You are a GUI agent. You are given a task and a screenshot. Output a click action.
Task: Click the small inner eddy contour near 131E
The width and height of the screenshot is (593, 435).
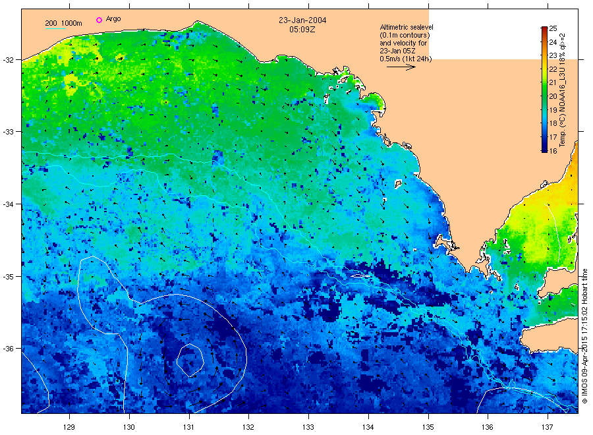[190, 360]
